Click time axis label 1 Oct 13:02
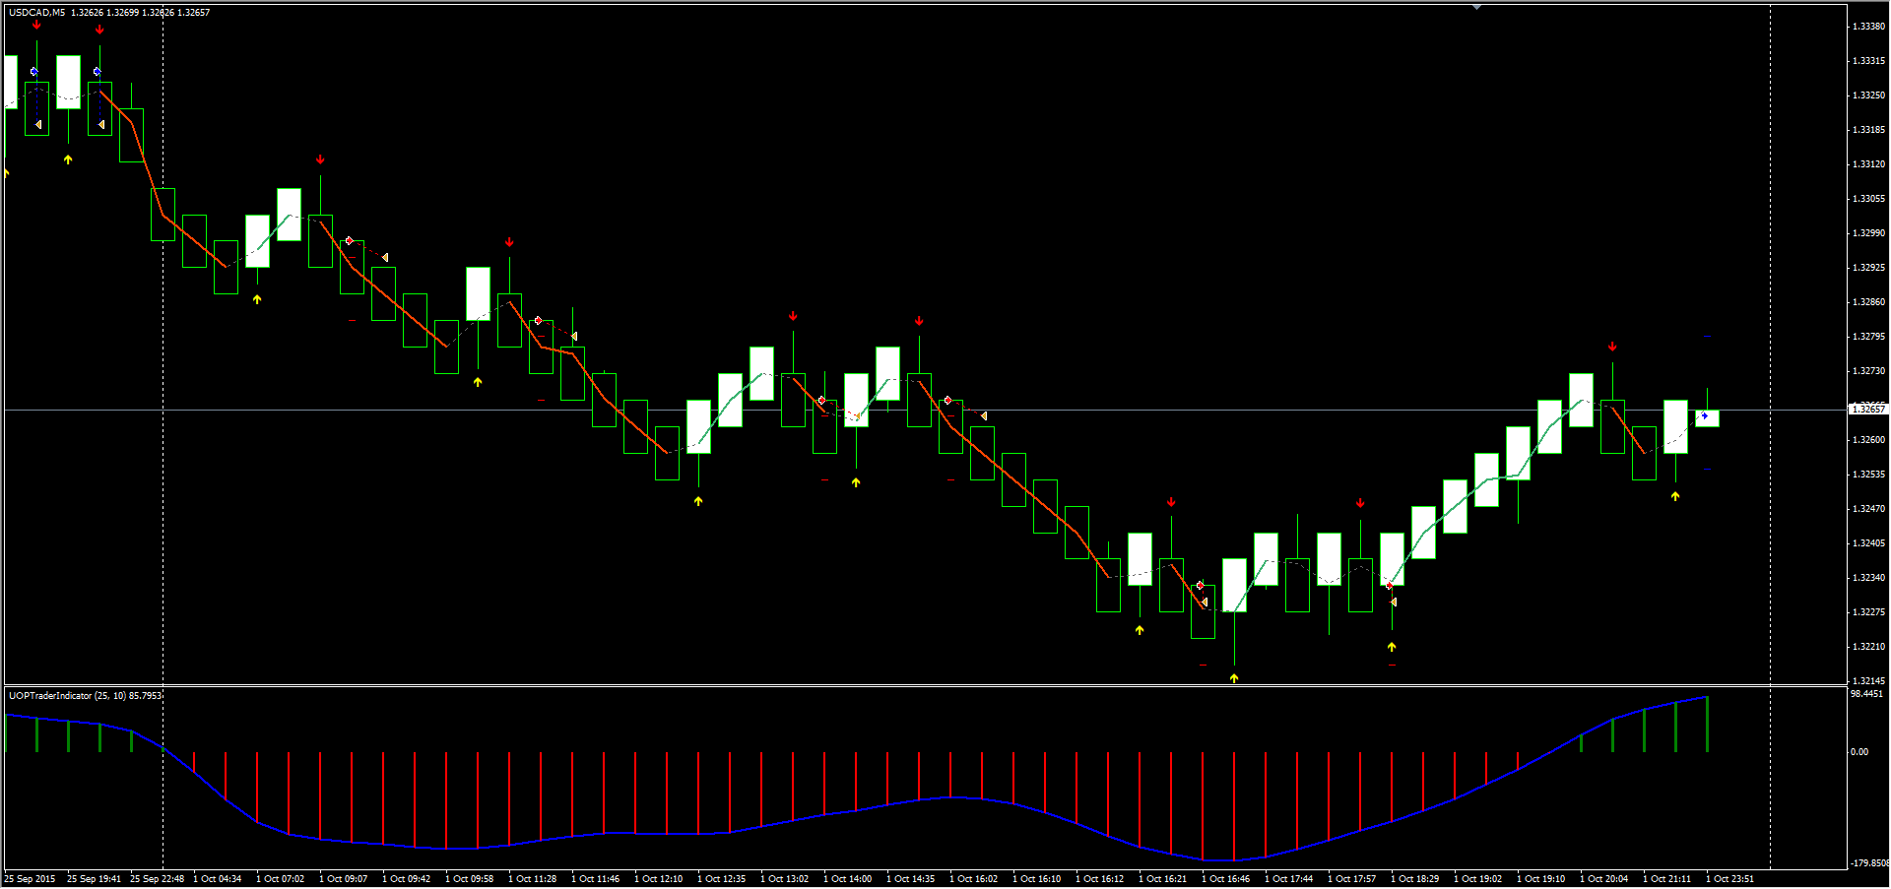The height and width of the screenshot is (889, 1891). coord(785,879)
